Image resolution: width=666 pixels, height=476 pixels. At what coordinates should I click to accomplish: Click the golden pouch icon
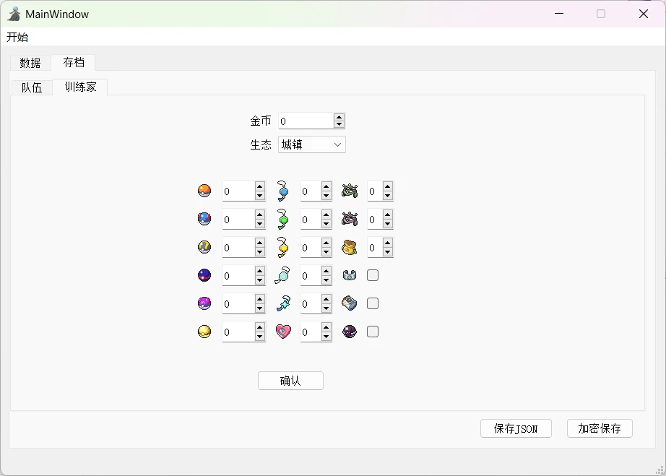(349, 247)
